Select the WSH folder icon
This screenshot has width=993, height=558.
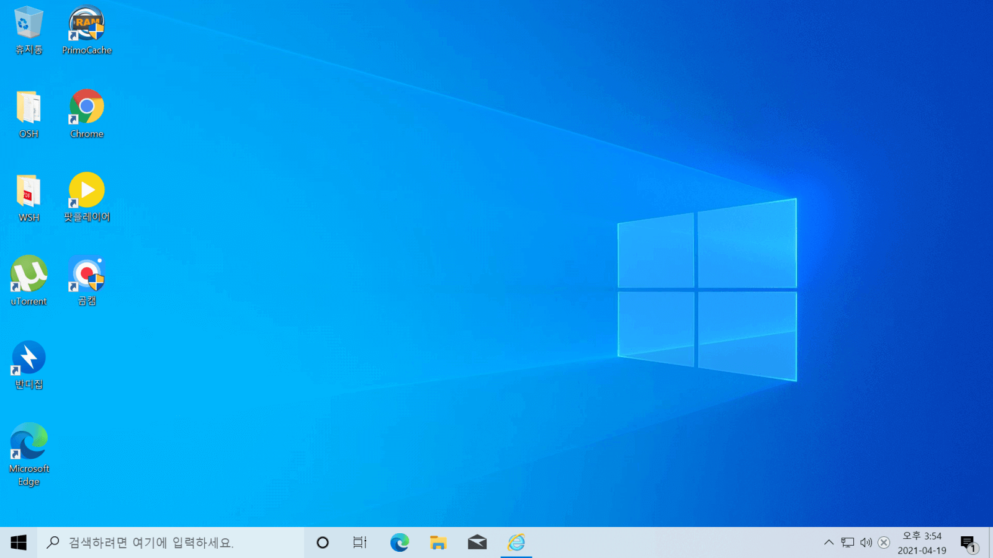(29, 198)
